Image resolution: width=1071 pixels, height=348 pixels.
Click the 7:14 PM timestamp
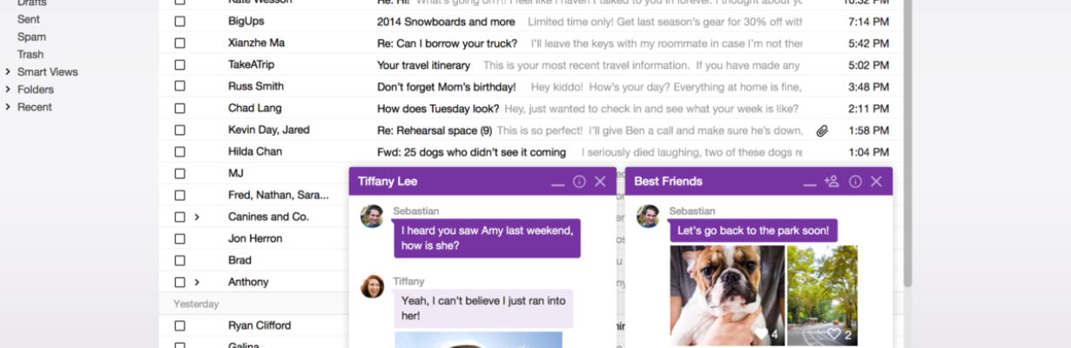click(868, 22)
